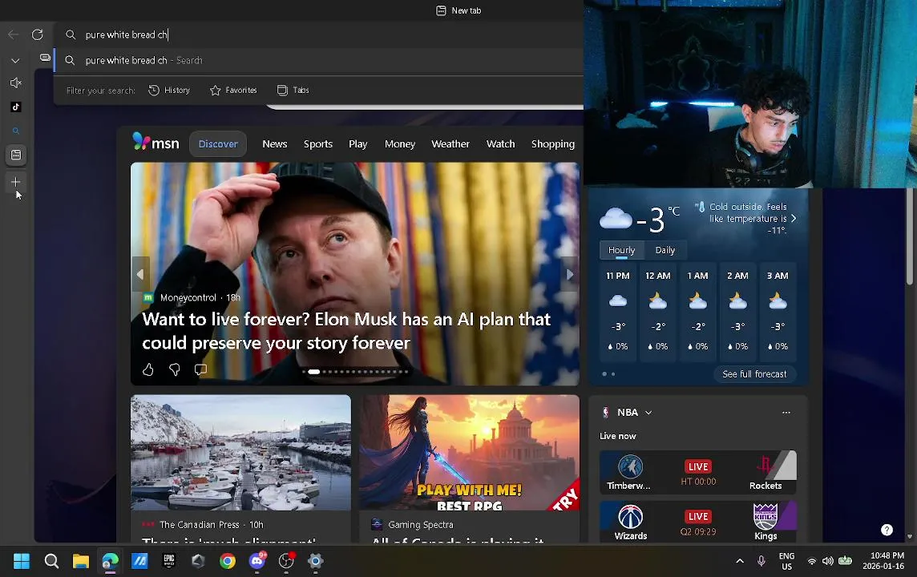Open the TikTok tab in sidebar
The image size is (917, 577).
pyautogui.click(x=16, y=107)
